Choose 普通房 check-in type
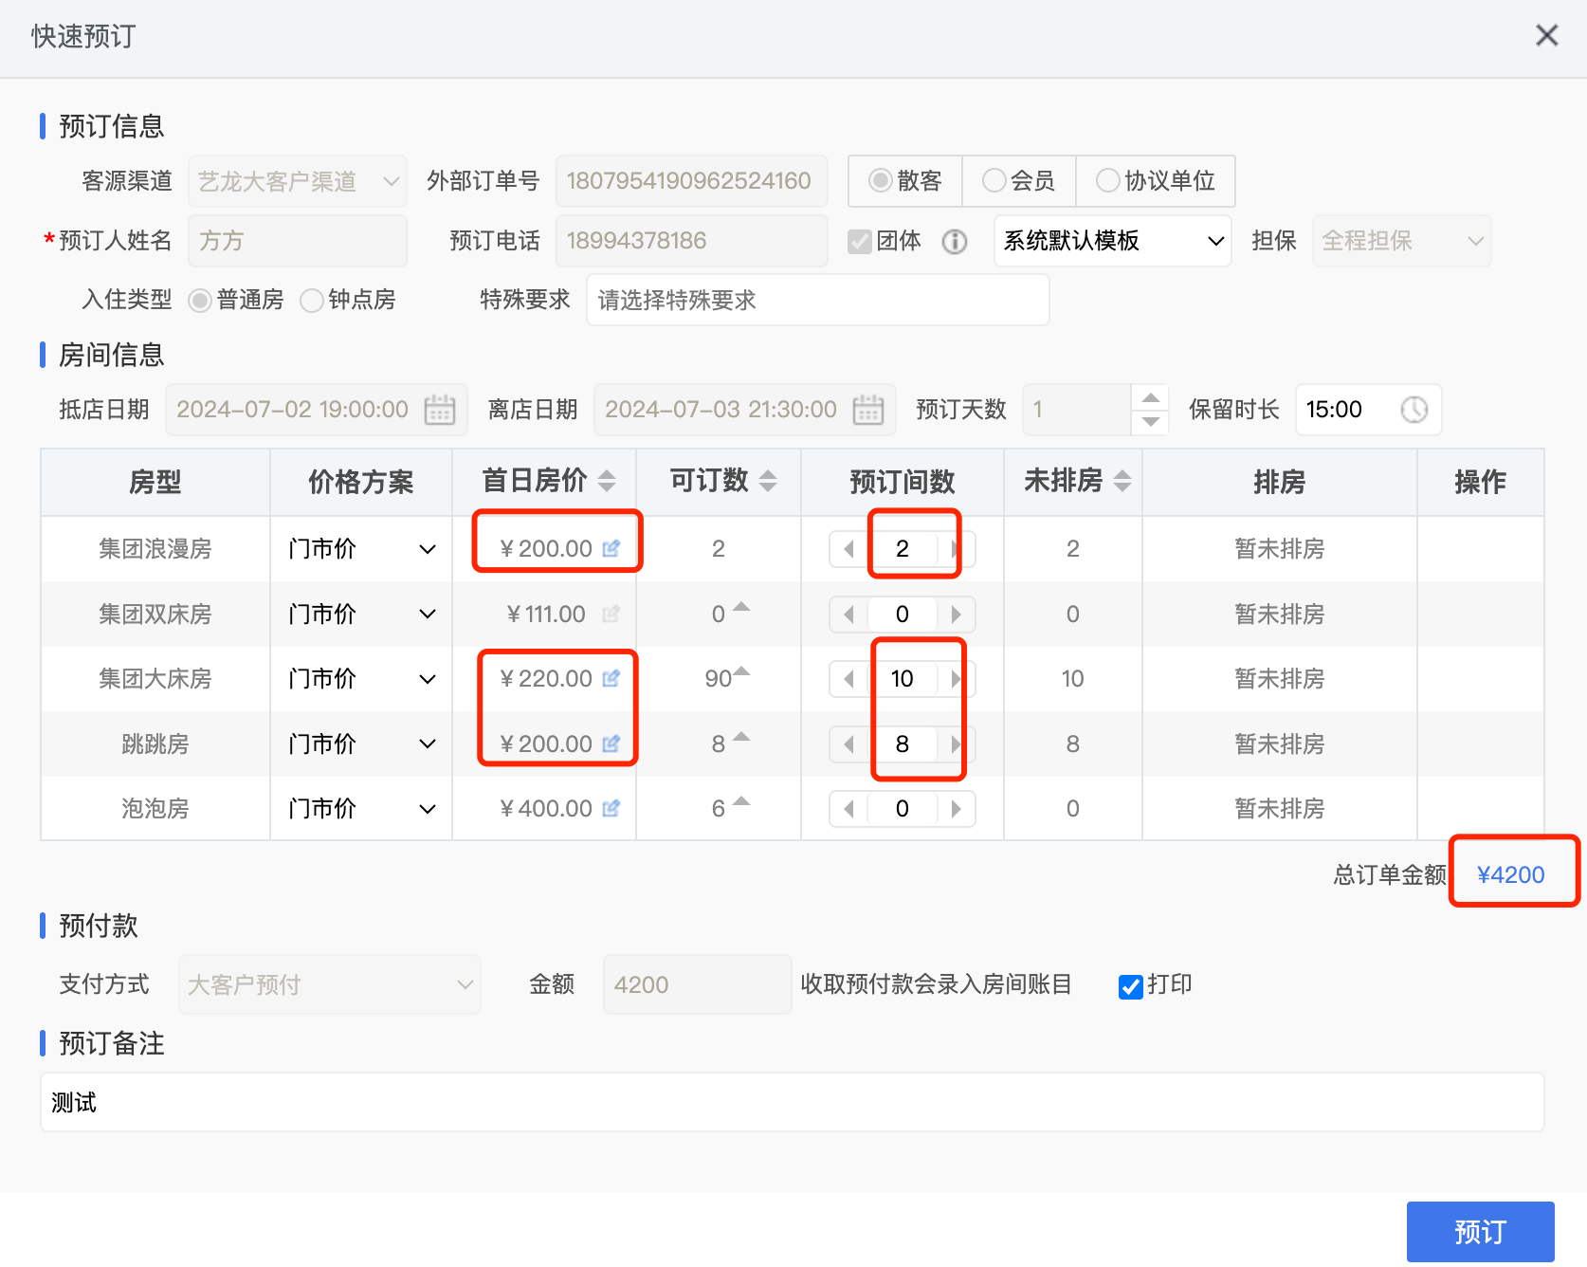The image size is (1587, 1267). (x=199, y=301)
